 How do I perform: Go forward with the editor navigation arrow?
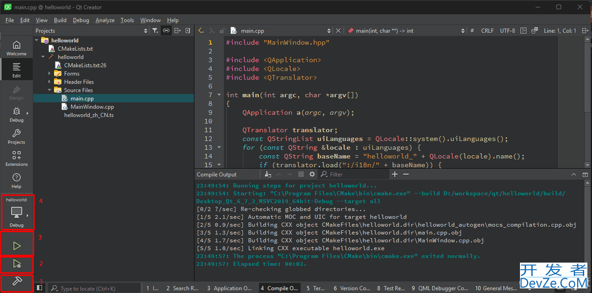[211, 31]
